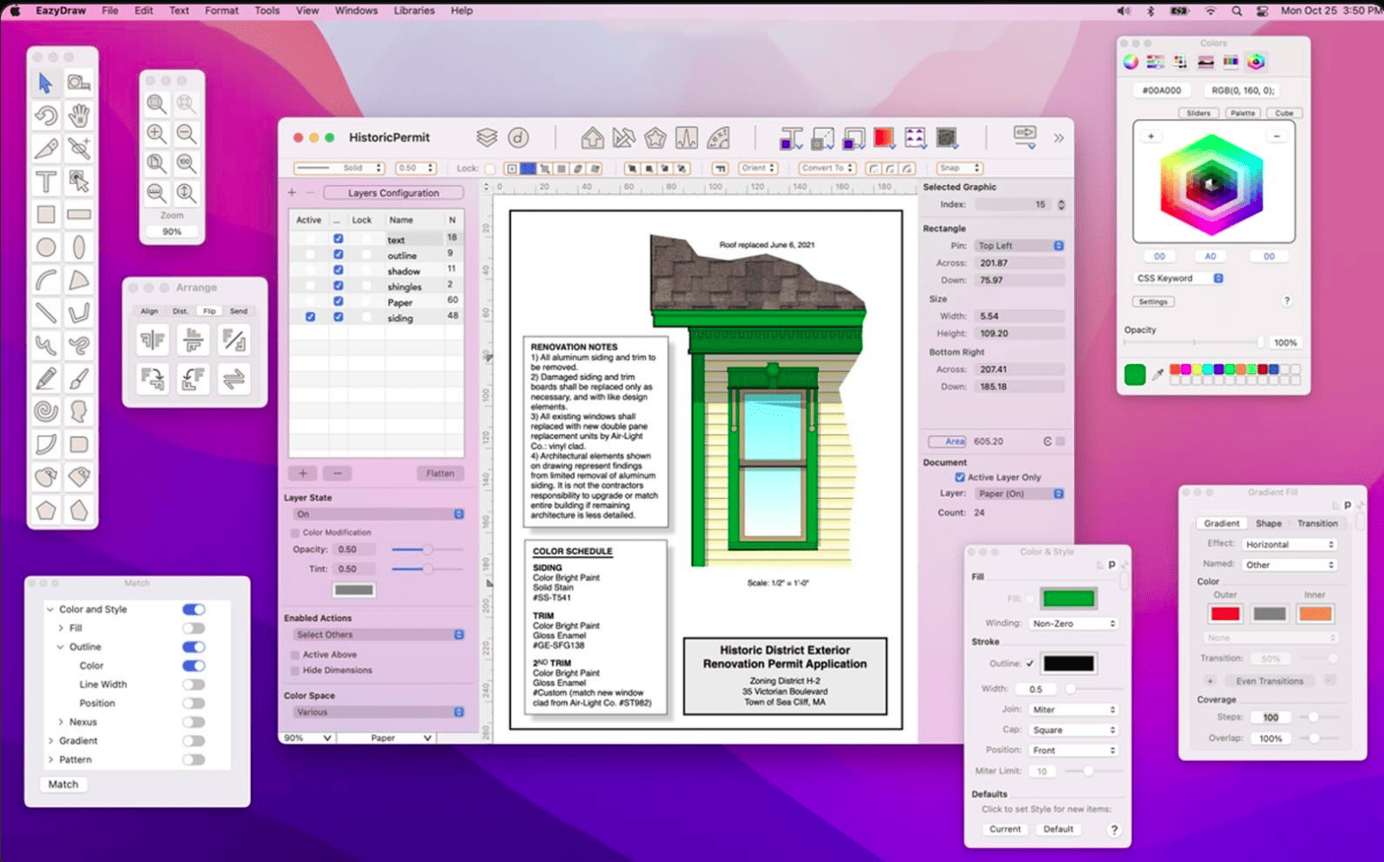Screen dimensions: 1384x862
Task: Switch to Shape tab in Gradient Fill
Action: (1268, 524)
